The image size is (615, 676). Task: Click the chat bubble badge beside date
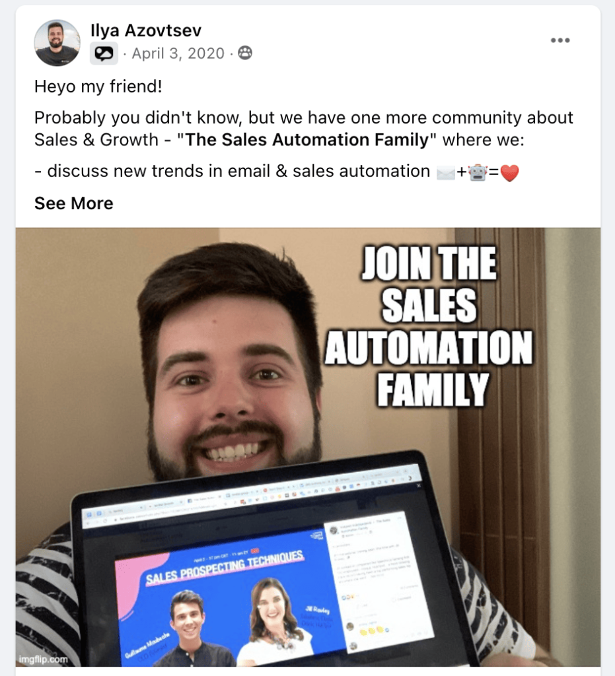[x=104, y=53]
